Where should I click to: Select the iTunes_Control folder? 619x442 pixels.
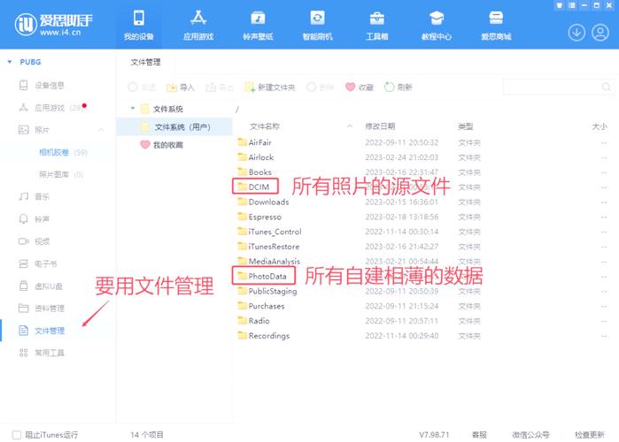pyautogui.click(x=269, y=232)
